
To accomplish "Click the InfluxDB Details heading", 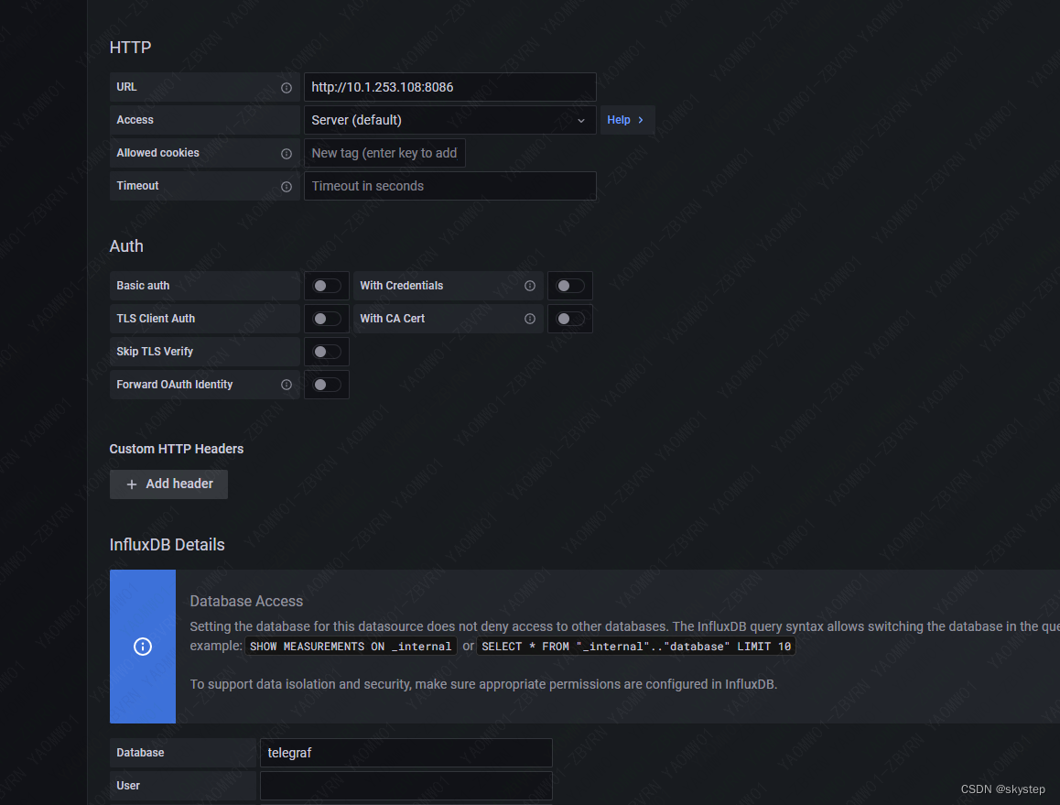I will [x=167, y=545].
